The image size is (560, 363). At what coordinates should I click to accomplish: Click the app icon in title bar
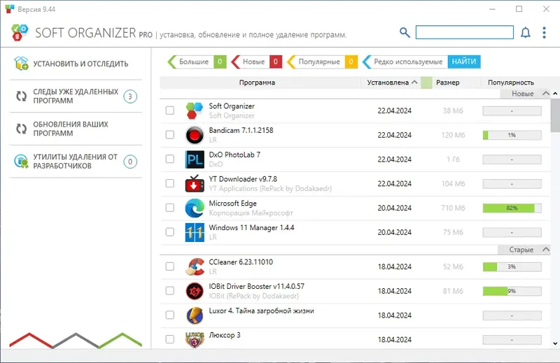10,9
